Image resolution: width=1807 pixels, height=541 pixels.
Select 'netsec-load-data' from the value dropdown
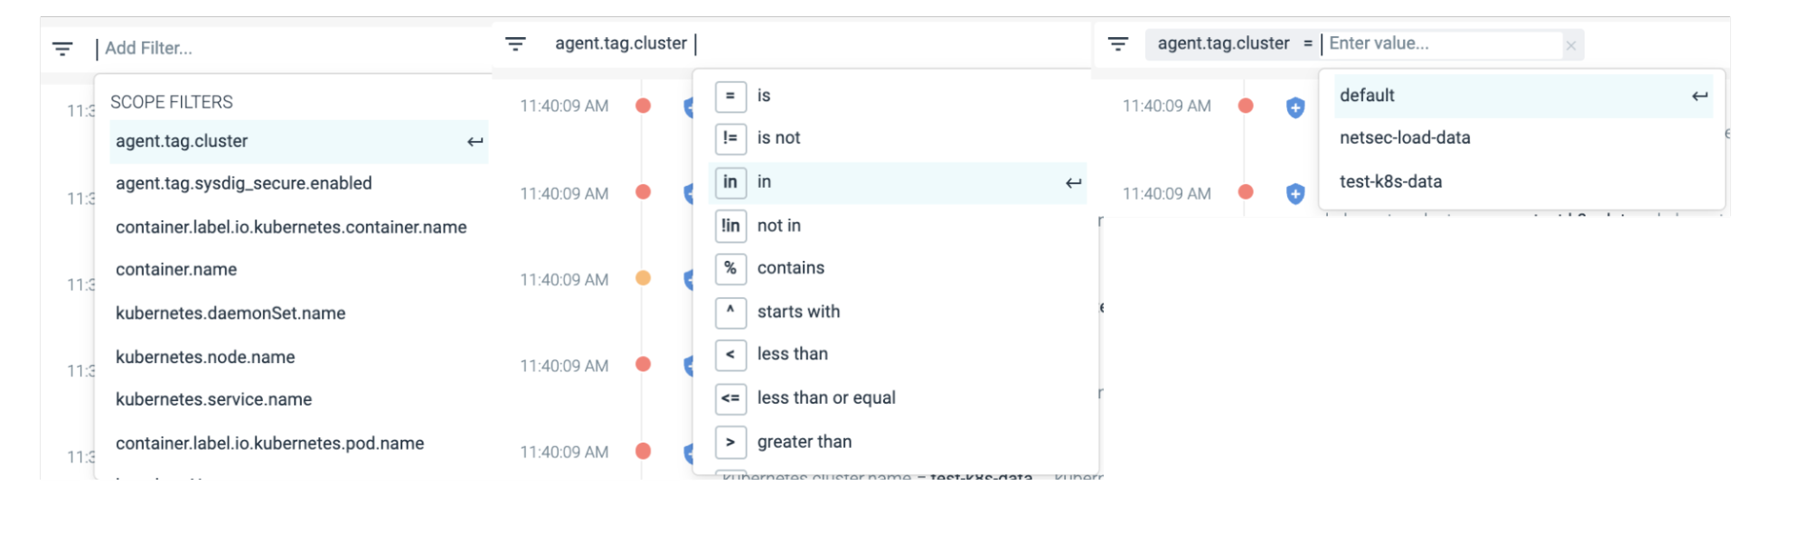(x=1405, y=137)
